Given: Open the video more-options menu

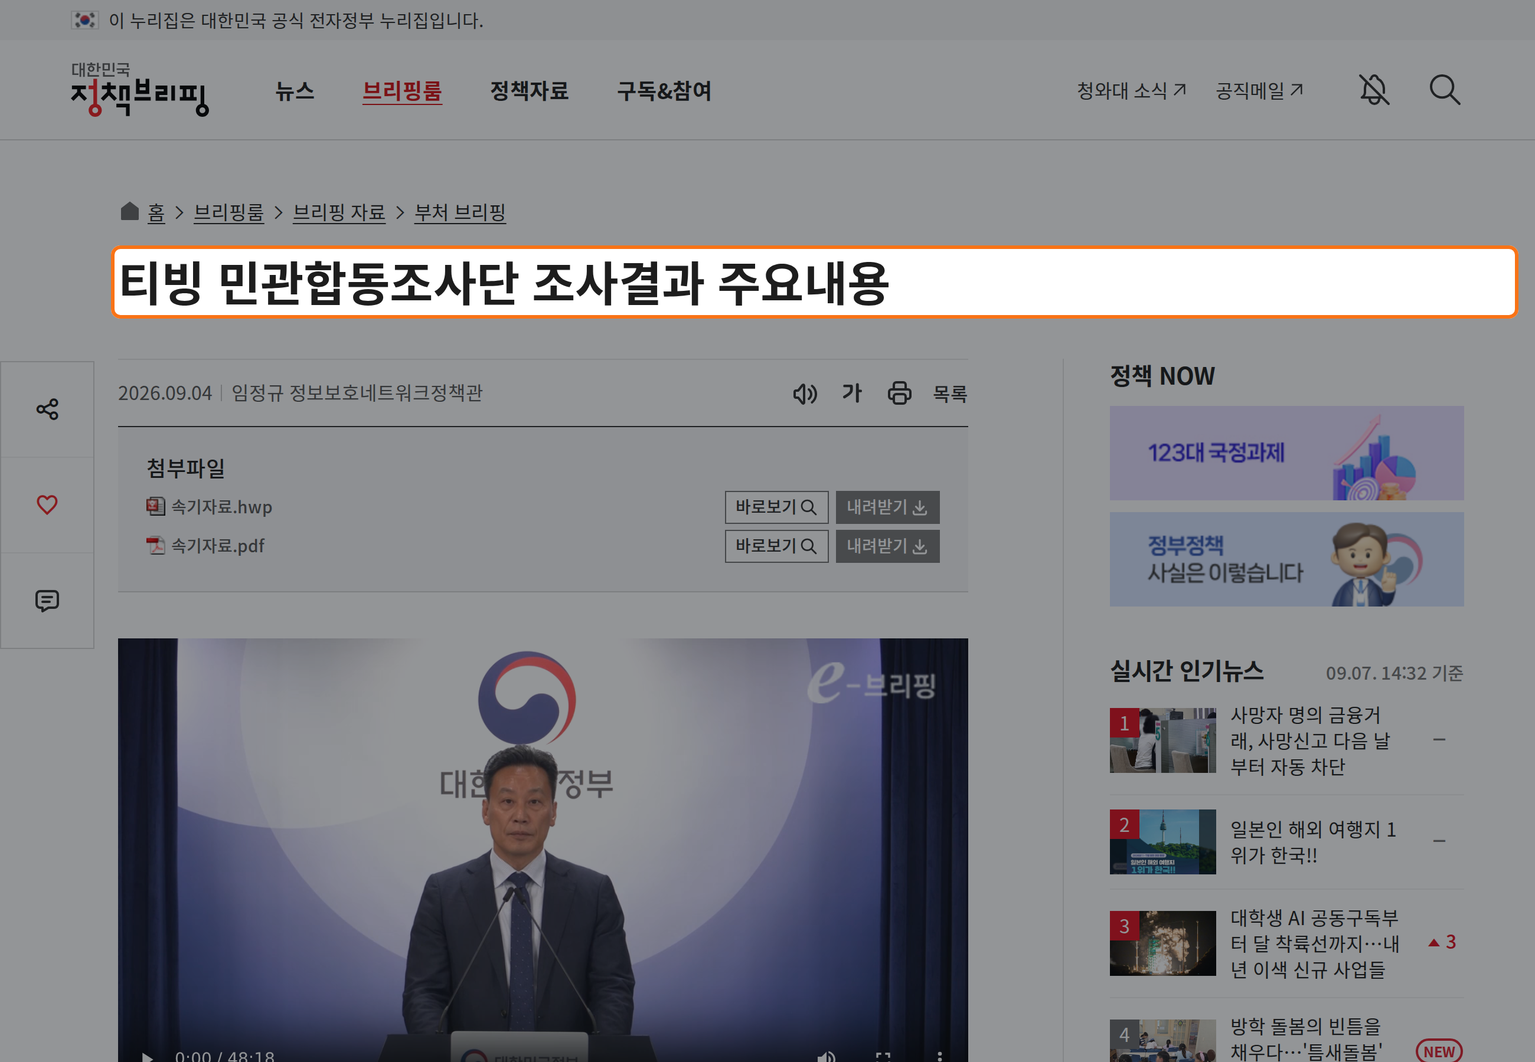Looking at the screenshot, I should click(x=939, y=1056).
